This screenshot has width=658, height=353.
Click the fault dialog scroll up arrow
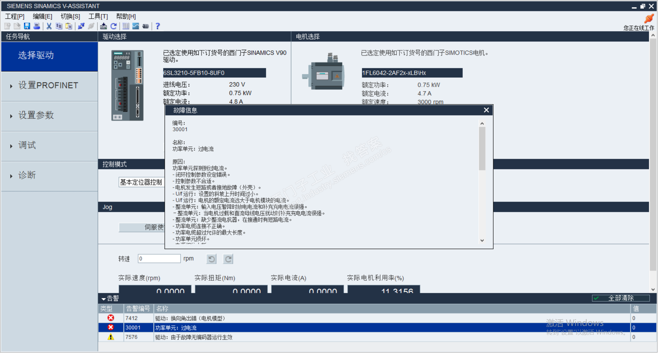coord(482,123)
